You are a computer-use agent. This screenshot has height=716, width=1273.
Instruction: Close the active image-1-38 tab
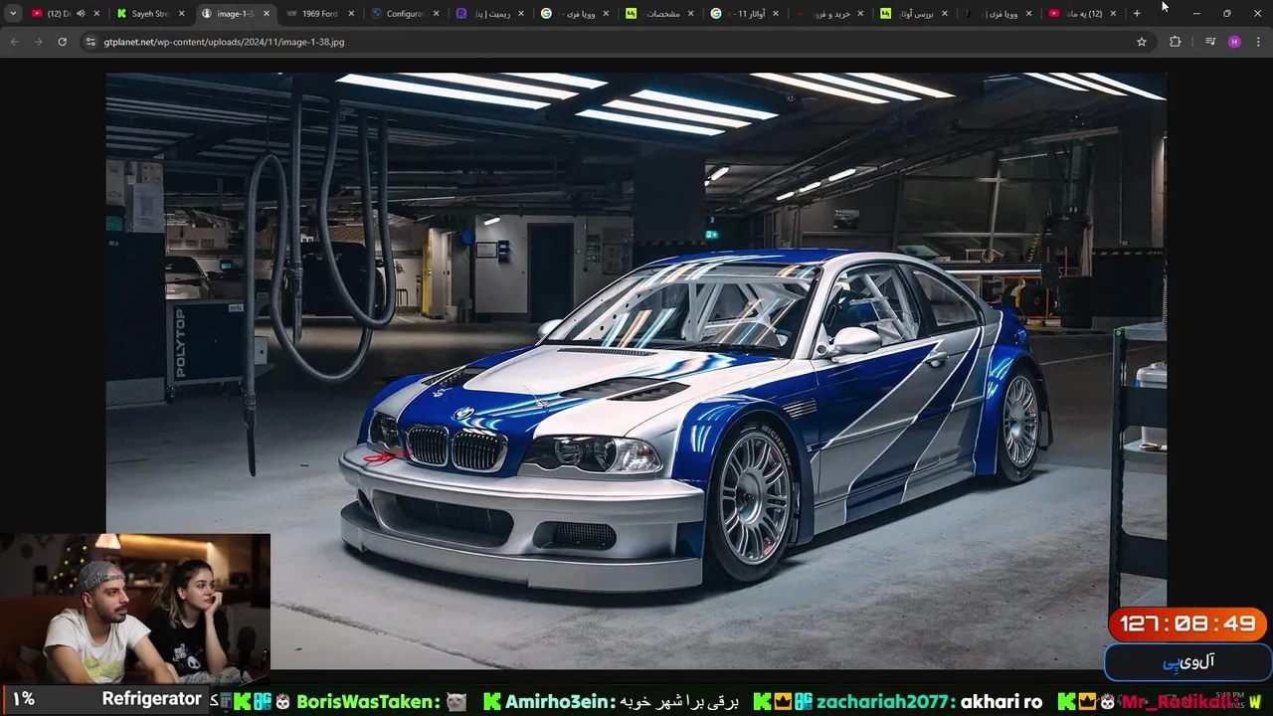click(266, 14)
